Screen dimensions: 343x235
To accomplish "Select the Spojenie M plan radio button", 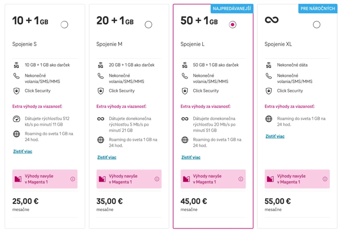I will click(x=148, y=24).
